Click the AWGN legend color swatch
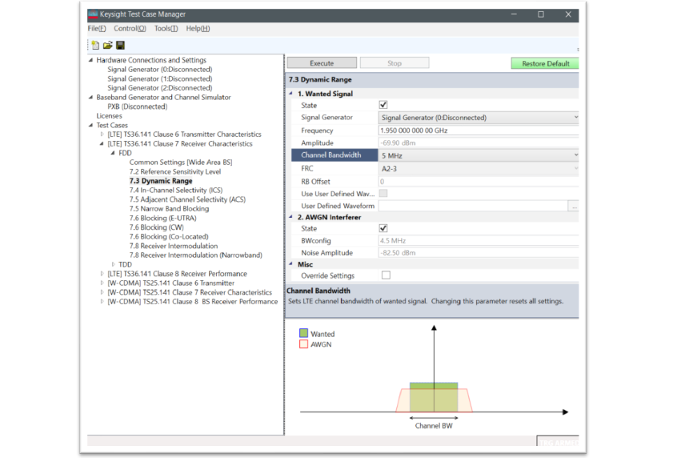The width and height of the screenshot is (685, 458). 303,344
